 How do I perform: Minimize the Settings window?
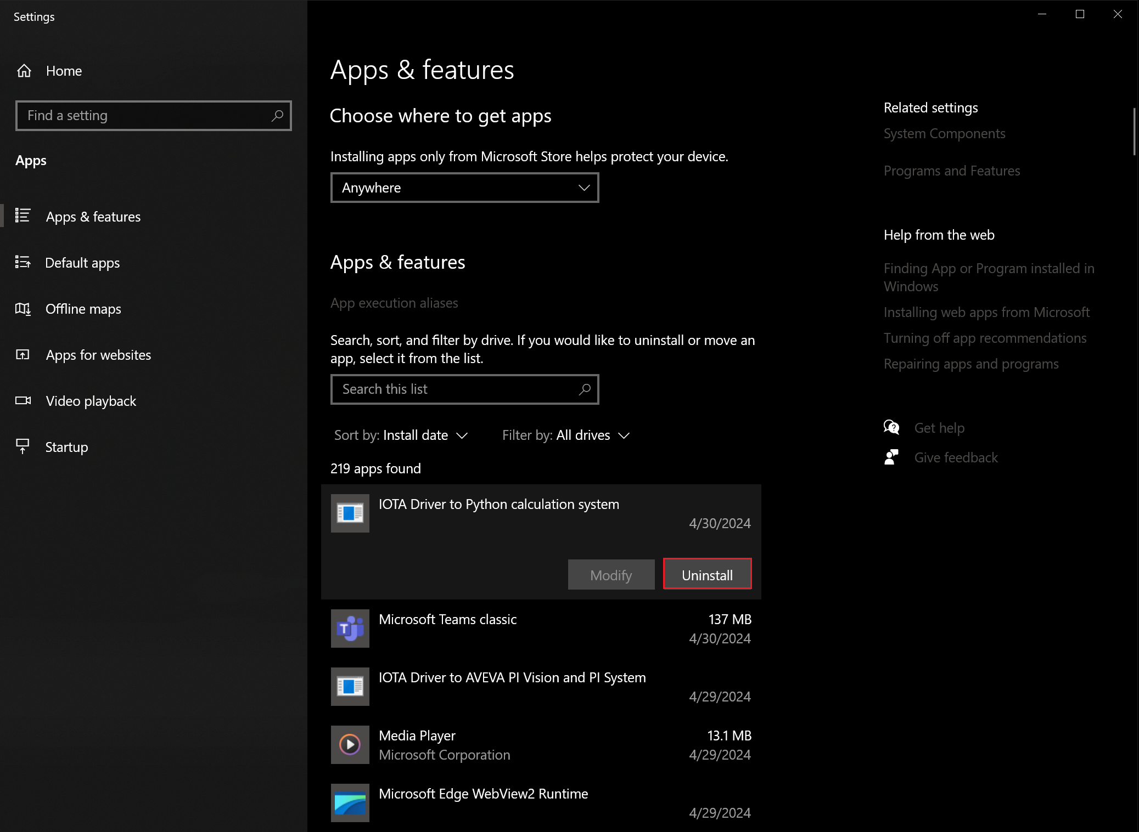click(1042, 14)
